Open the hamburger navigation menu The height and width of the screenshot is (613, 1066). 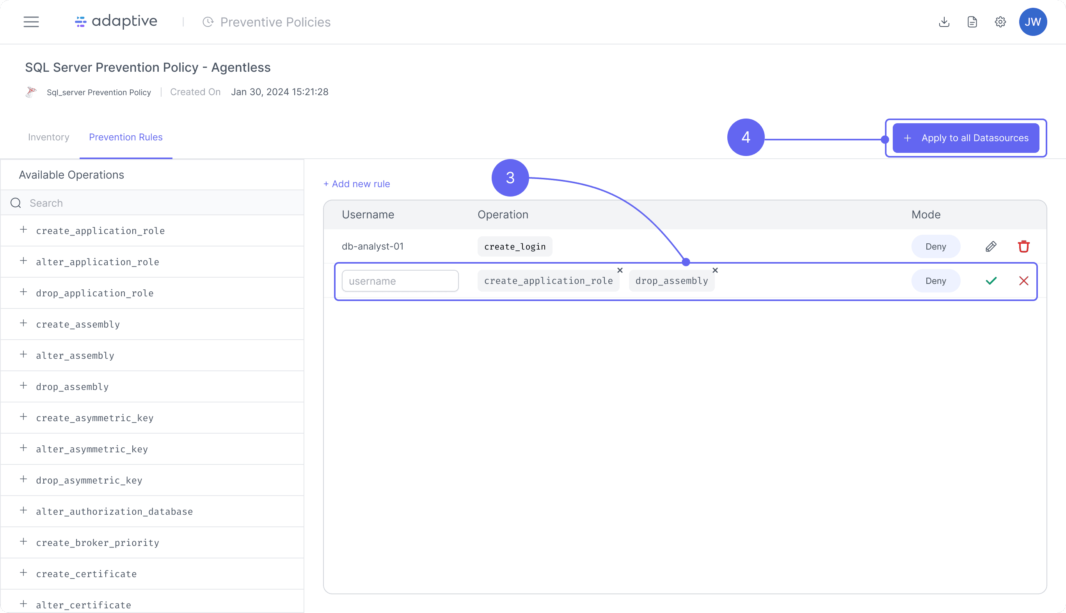pos(31,22)
